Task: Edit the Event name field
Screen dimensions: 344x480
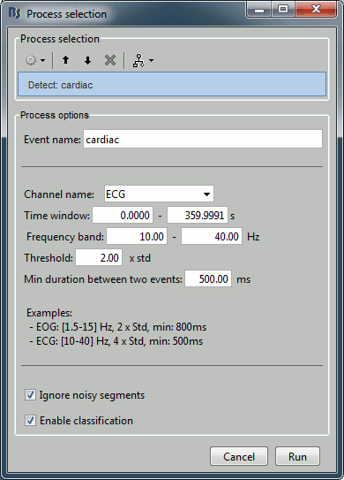Action: tap(203, 140)
